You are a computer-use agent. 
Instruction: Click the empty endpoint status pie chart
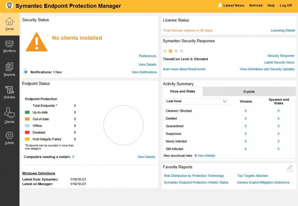(123, 125)
